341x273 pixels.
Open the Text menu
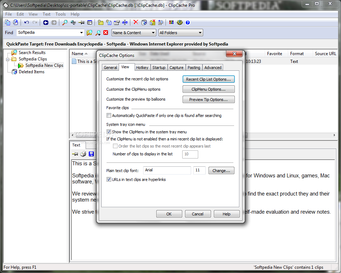47,14
